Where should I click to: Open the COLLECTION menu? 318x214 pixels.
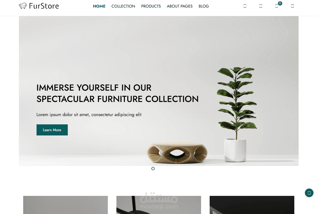[x=123, y=6]
